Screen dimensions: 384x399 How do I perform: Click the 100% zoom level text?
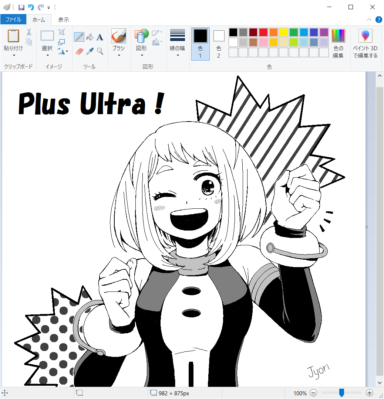point(300,393)
